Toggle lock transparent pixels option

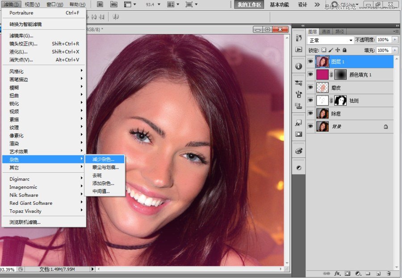[x=324, y=50]
